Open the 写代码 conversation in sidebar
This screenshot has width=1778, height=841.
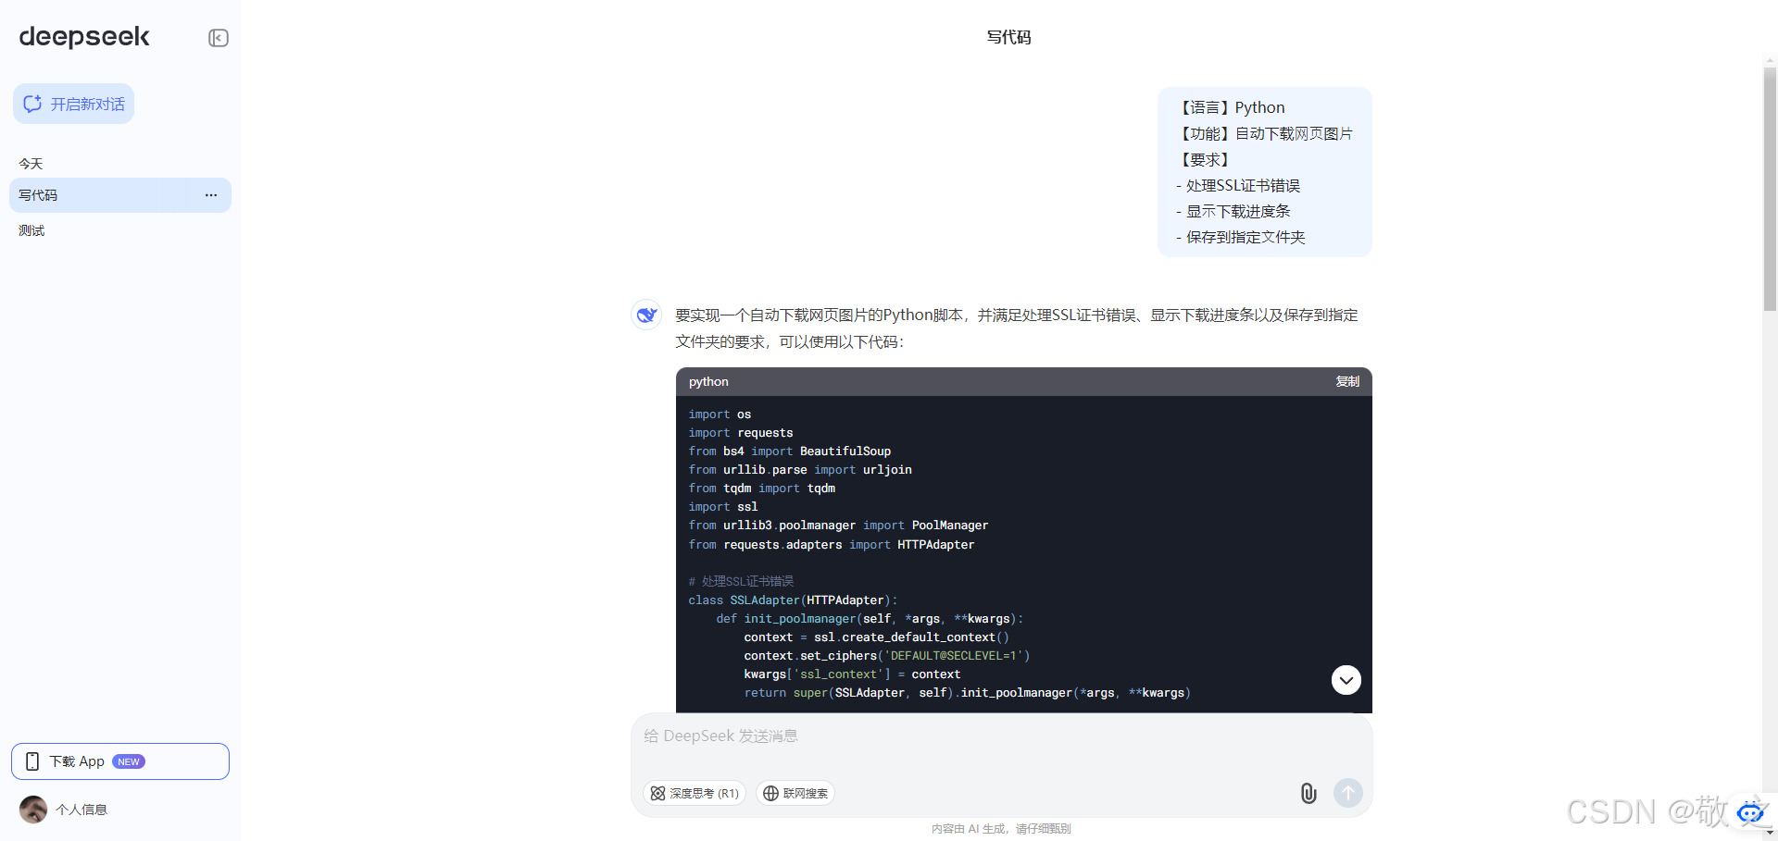(120, 195)
